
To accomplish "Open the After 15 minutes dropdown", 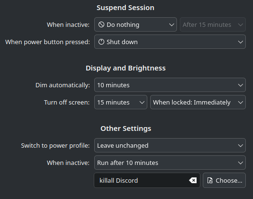I will tap(213, 24).
